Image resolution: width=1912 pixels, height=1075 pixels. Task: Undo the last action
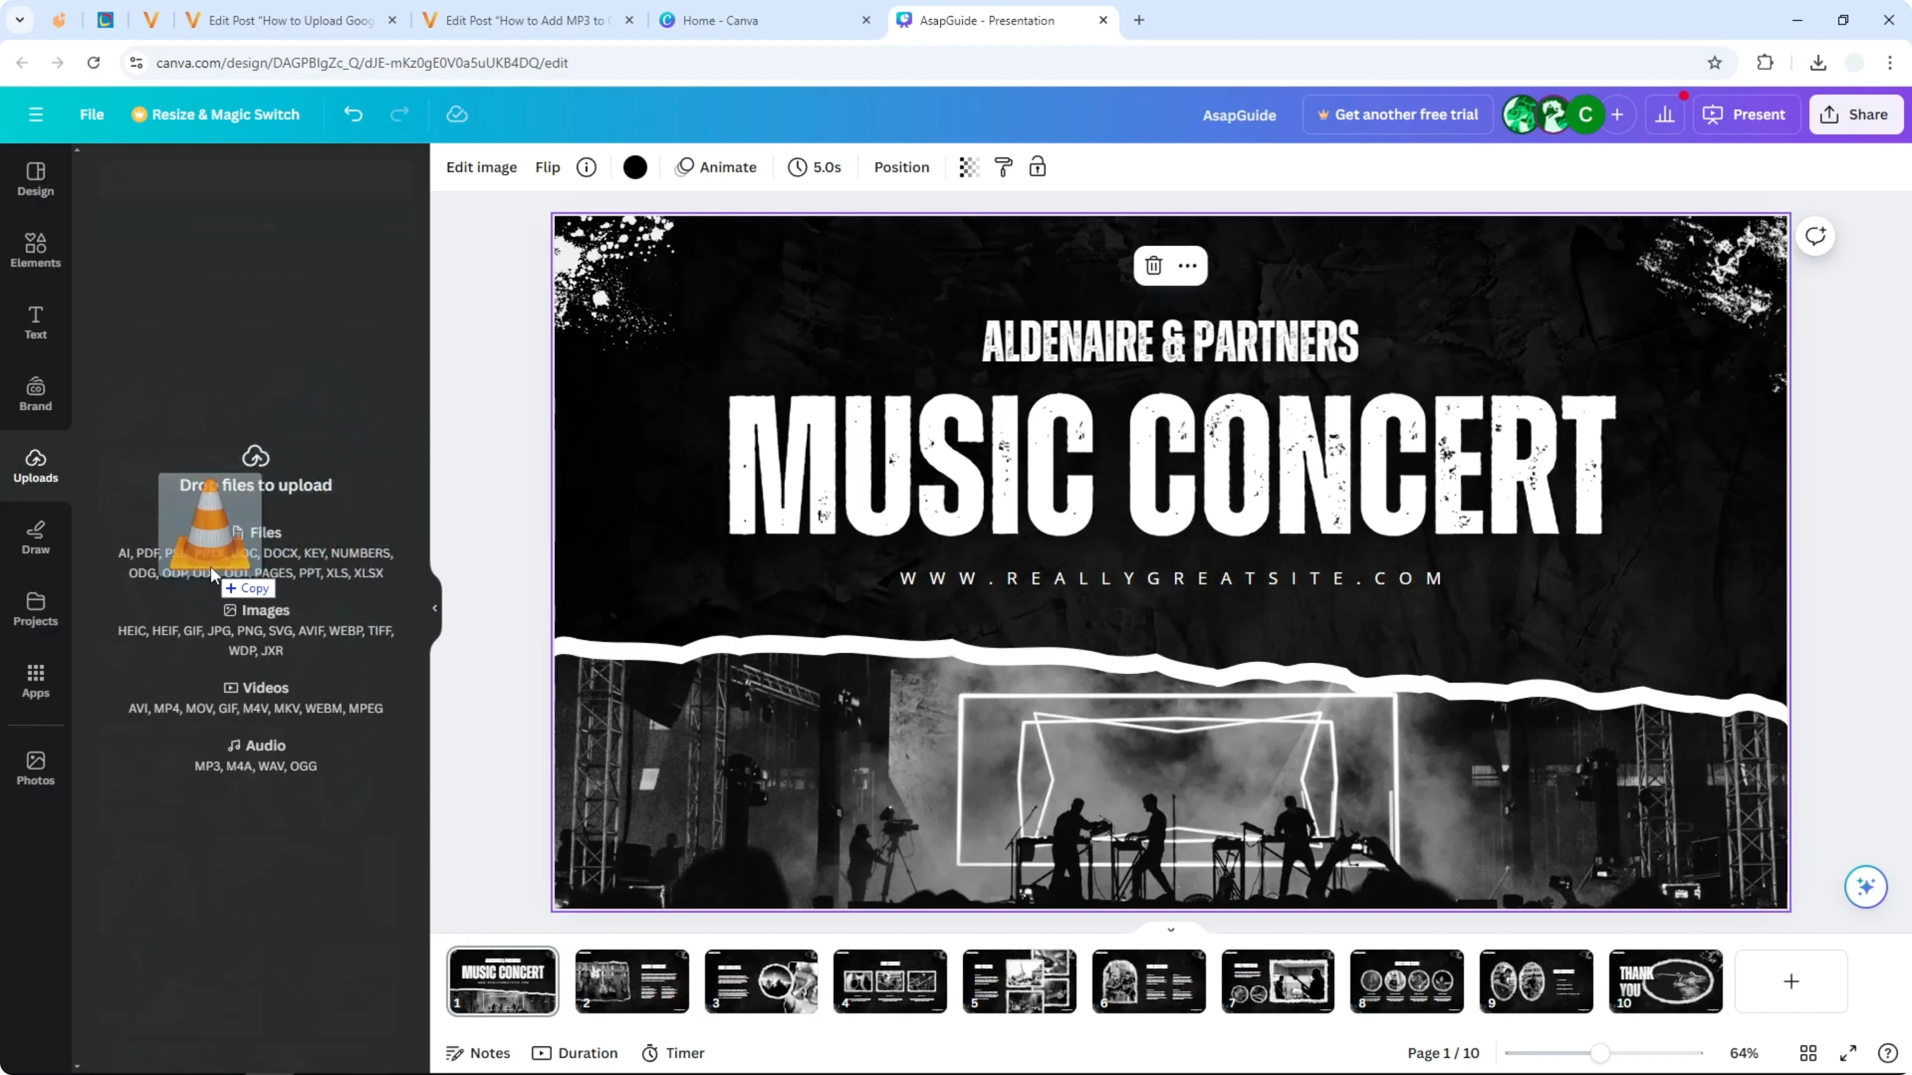(x=353, y=114)
